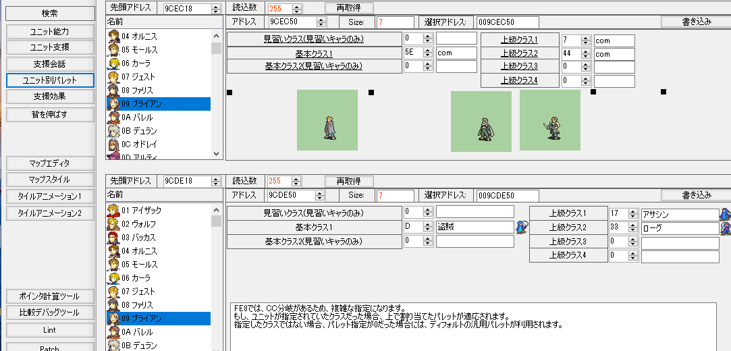Click the thief class icon beside 盗賊
Image resolution: width=731 pixels, height=351 pixels.
pos(522,227)
